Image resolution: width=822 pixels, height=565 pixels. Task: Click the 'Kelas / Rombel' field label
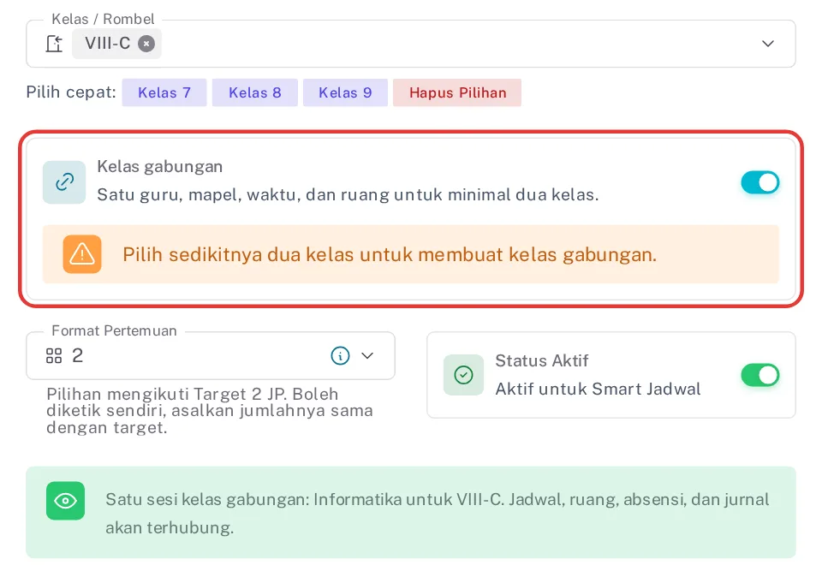pos(103,20)
